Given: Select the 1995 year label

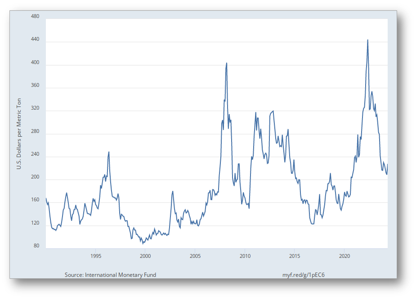Looking at the screenshot, I should coord(96,256).
